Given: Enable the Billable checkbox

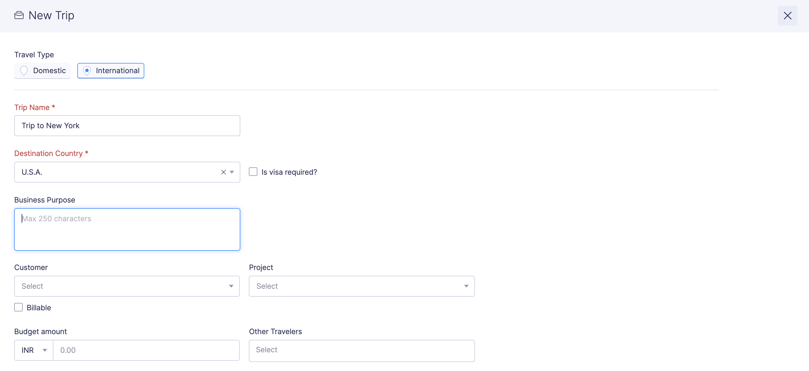Looking at the screenshot, I should 18,307.
